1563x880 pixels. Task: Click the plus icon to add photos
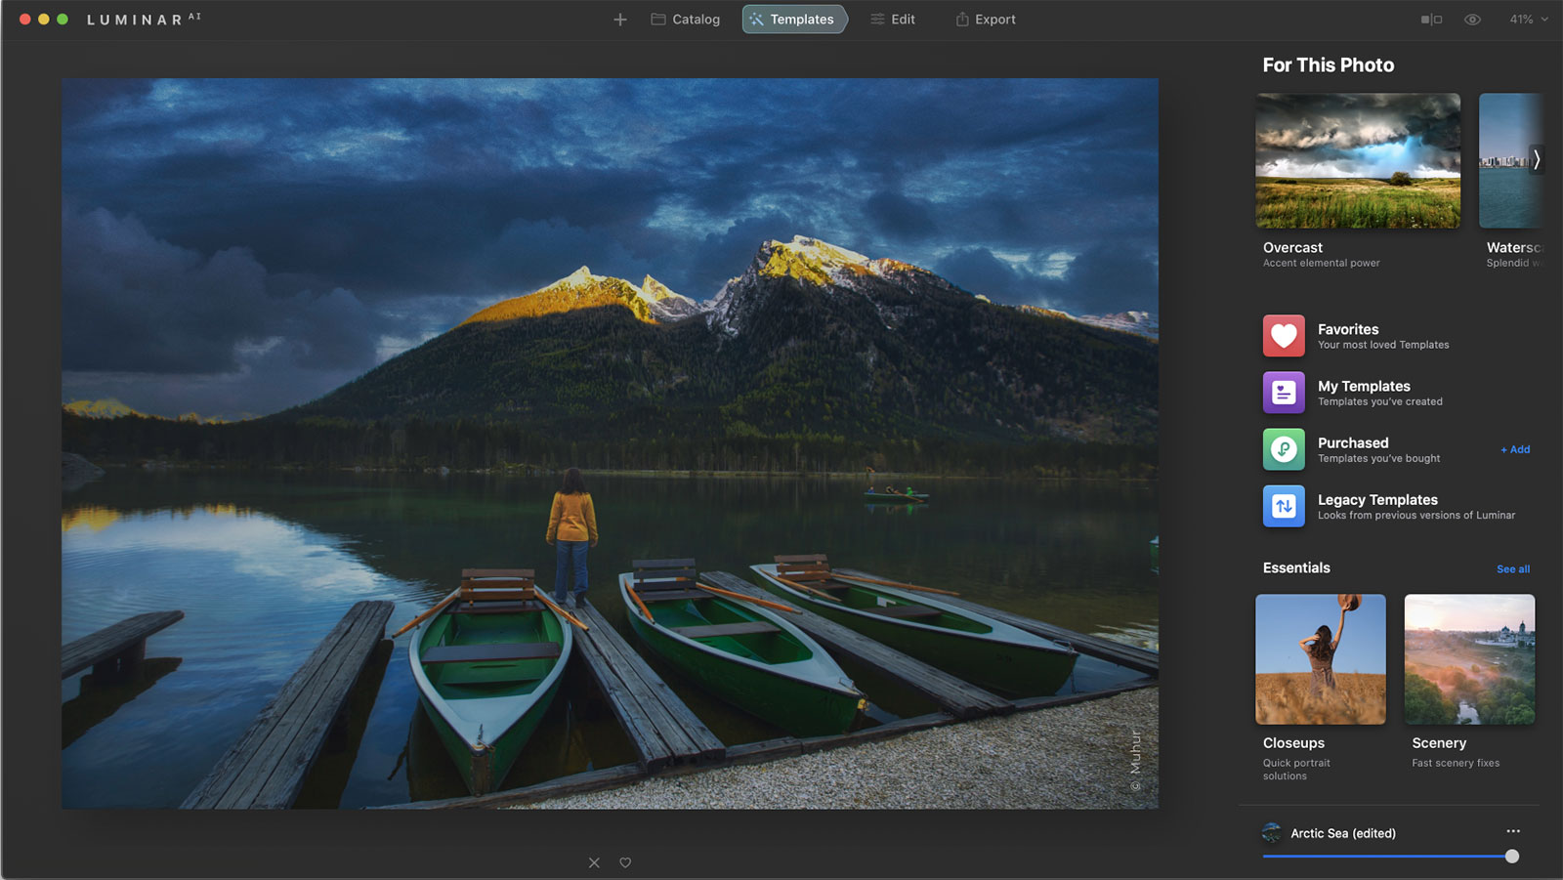click(619, 20)
